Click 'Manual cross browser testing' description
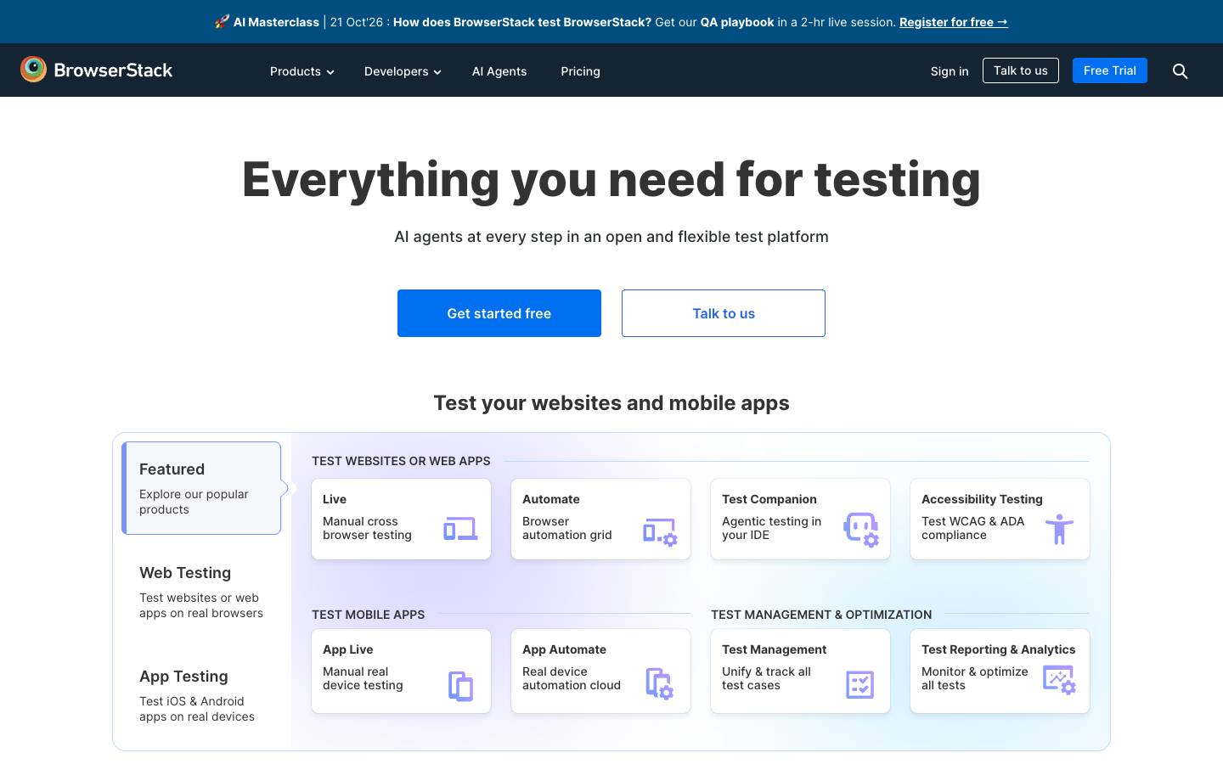The width and height of the screenshot is (1223, 764). click(x=367, y=528)
